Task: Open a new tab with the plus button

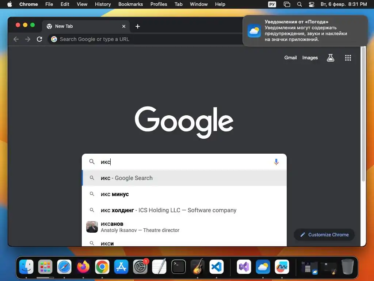Action: point(138,26)
